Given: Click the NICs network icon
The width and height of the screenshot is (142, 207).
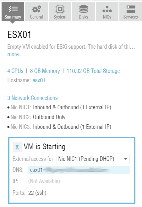Looking at the screenshot, I should pos(107,9).
